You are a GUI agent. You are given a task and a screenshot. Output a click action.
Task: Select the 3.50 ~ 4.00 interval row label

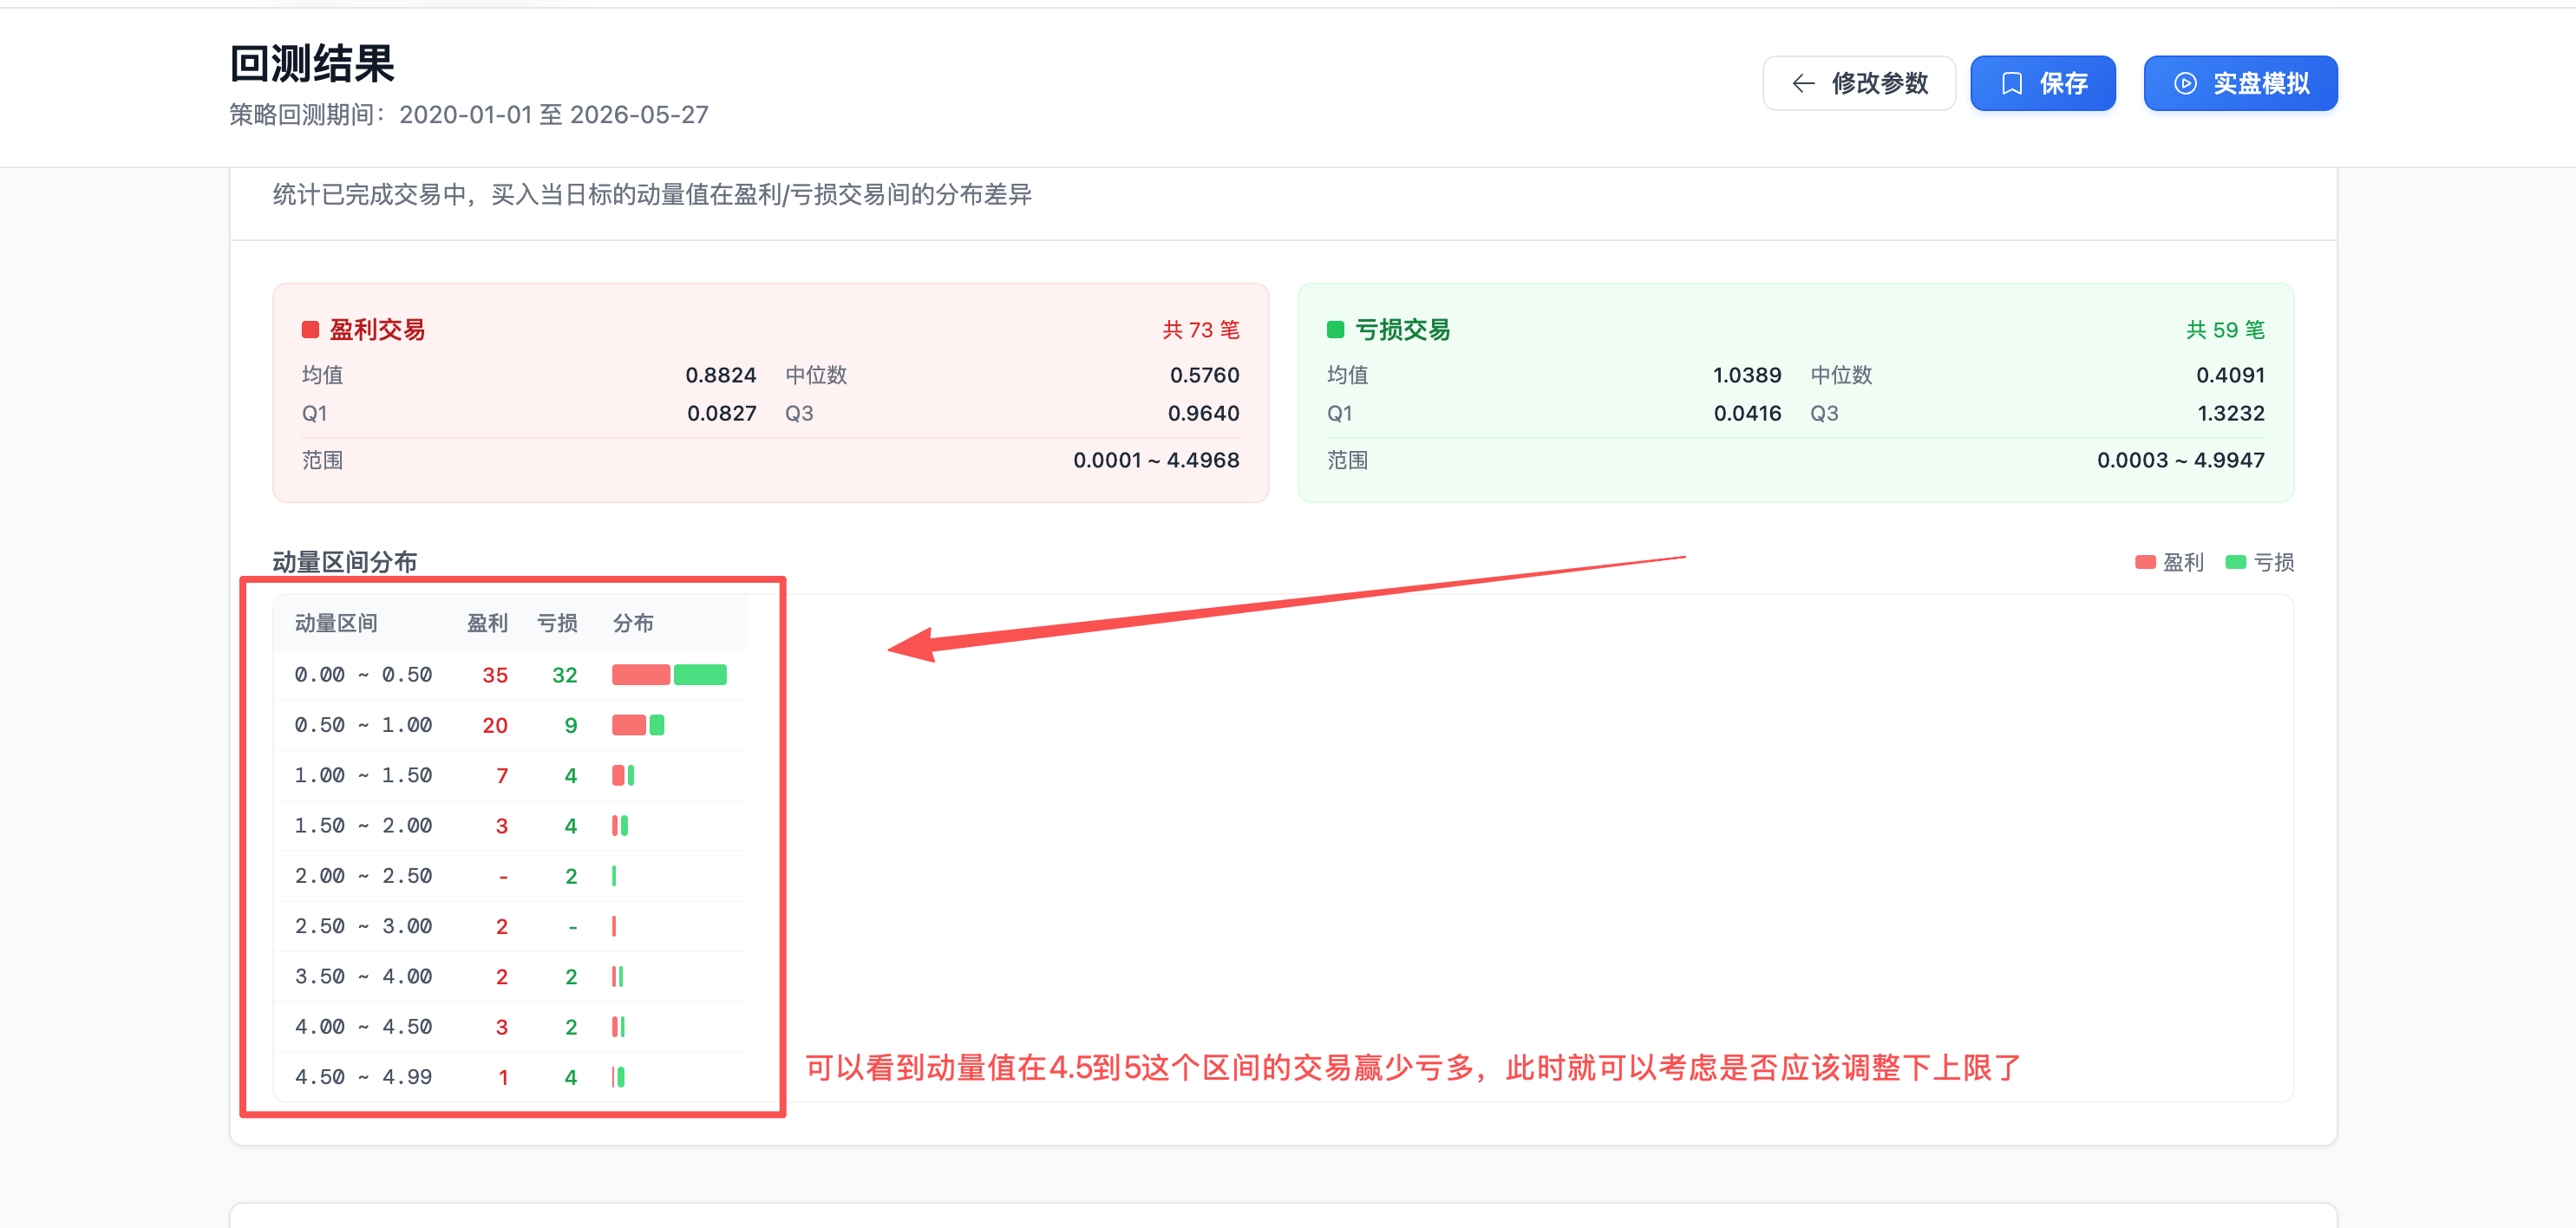[363, 976]
